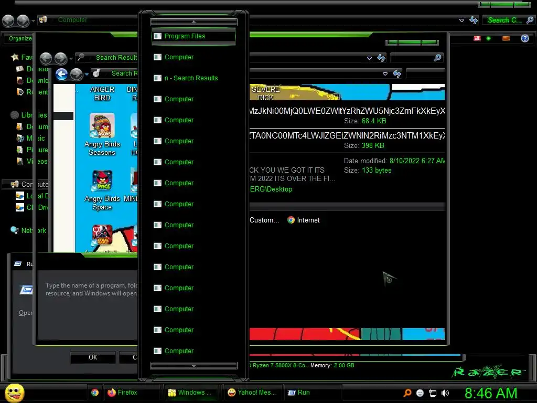This screenshot has height=403, width=537.
Task: Open Help with the blue question mark
Action: click(x=524, y=38)
